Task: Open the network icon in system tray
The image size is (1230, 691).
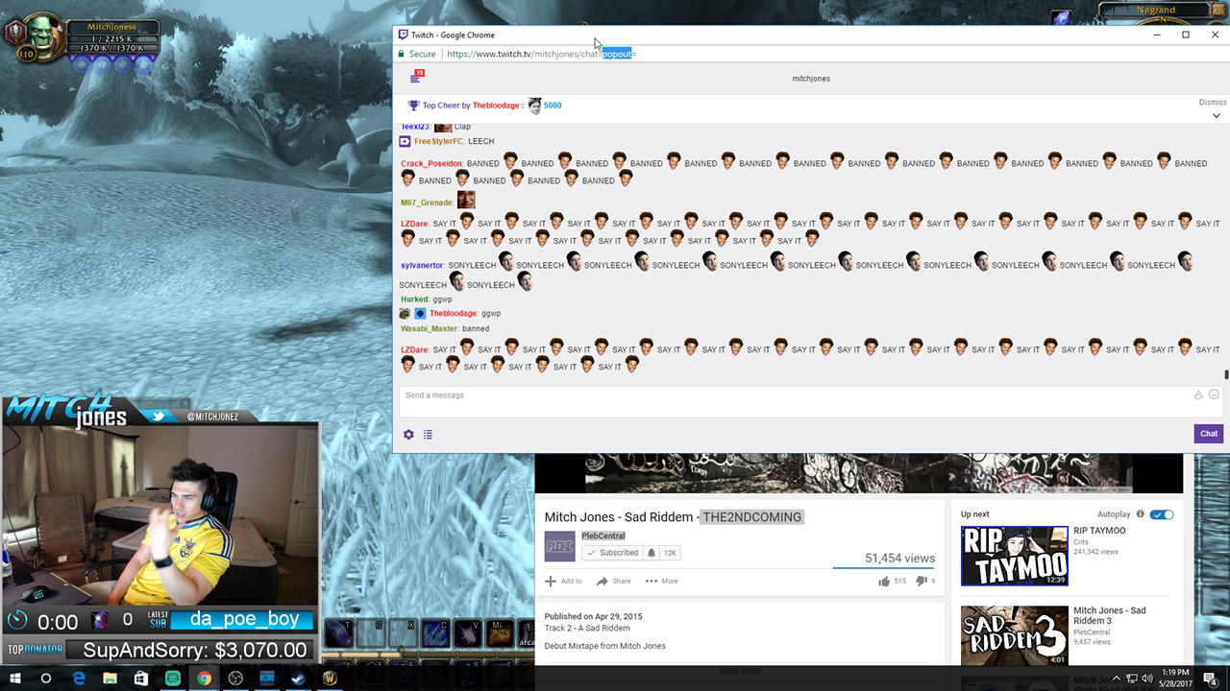Action: point(1131,679)
